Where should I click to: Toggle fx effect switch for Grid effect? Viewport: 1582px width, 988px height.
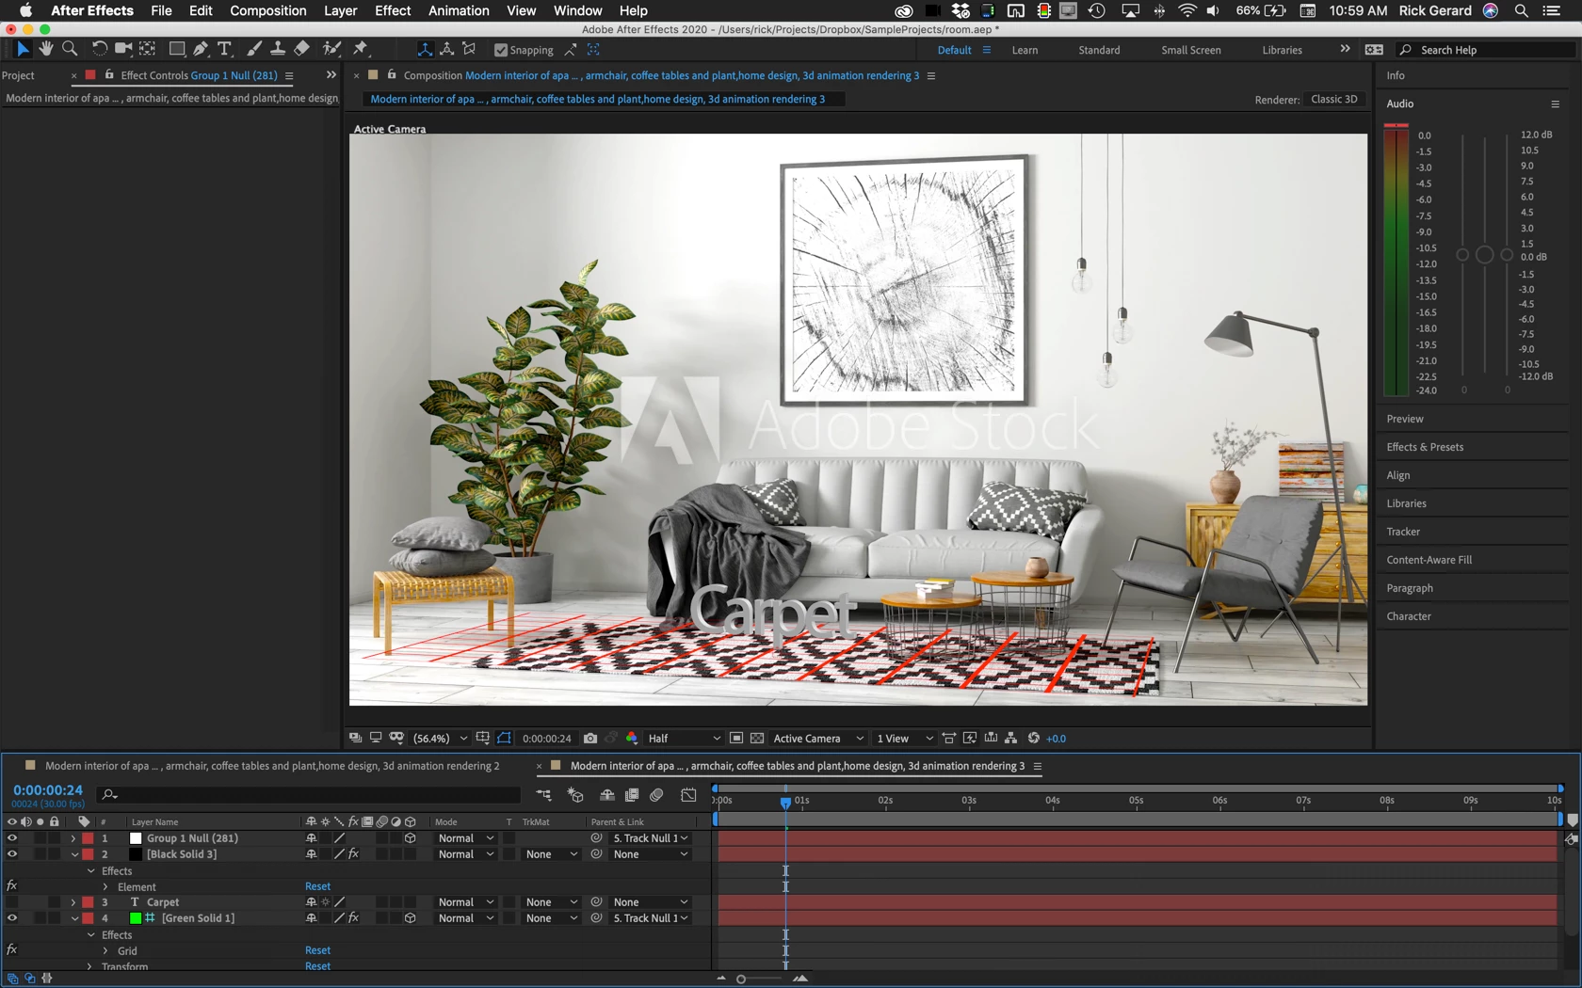point(11,950)
